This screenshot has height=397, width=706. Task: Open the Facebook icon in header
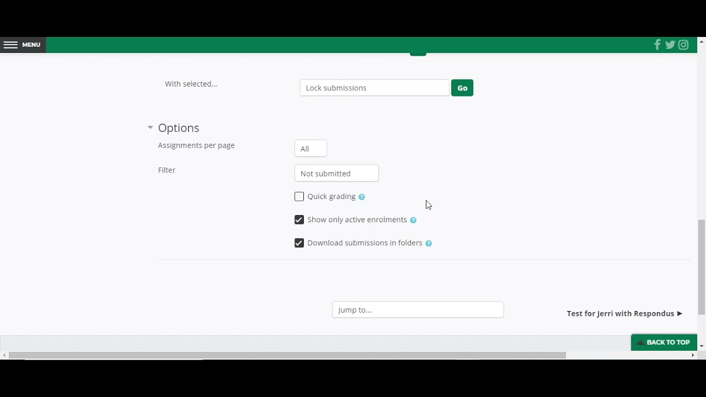657,45
